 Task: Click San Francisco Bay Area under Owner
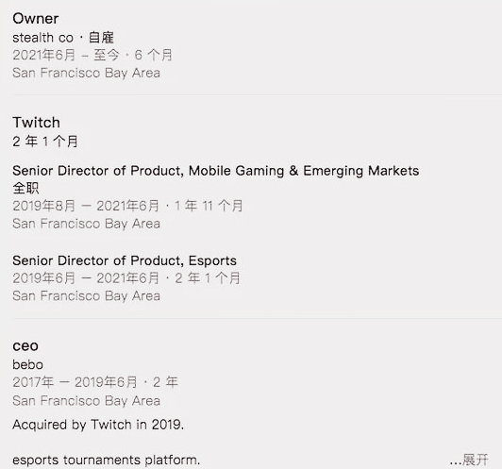(87, 73)
